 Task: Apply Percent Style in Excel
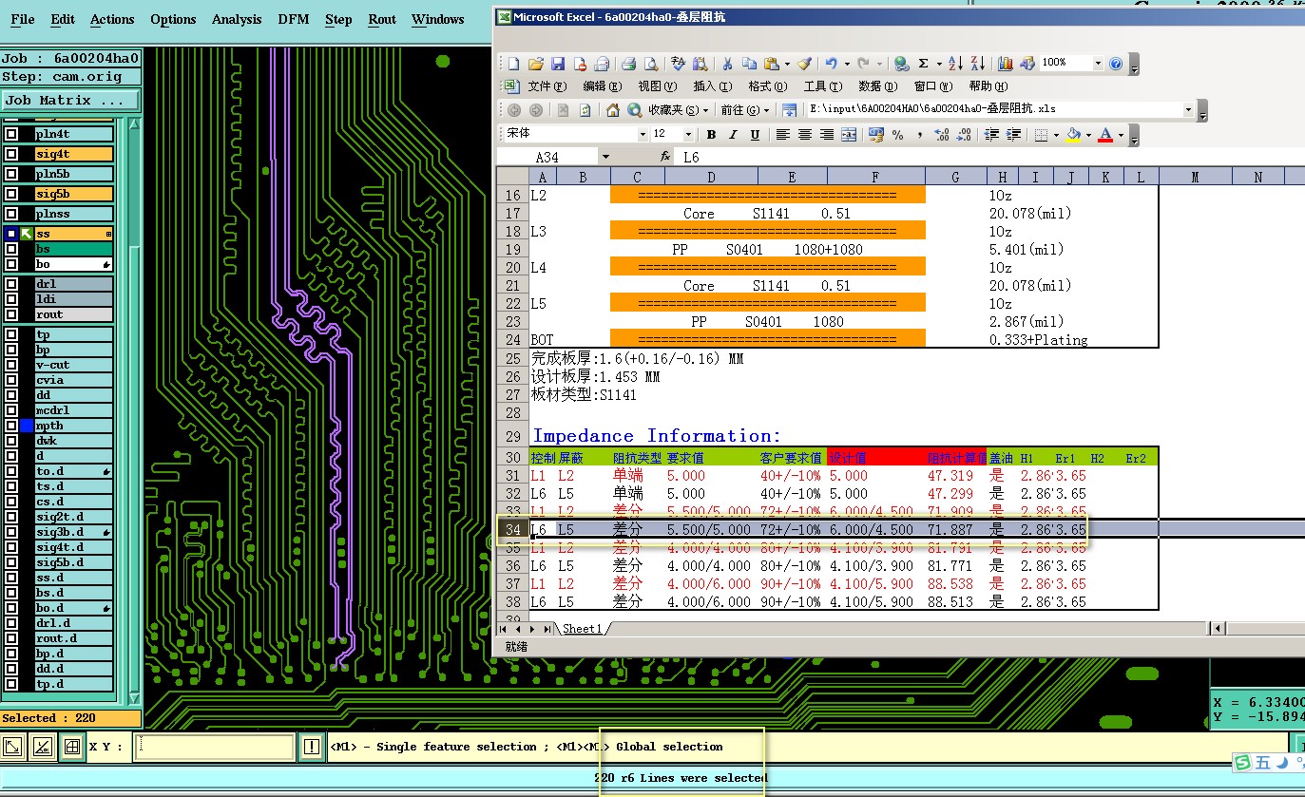click(x=898, y=135)
